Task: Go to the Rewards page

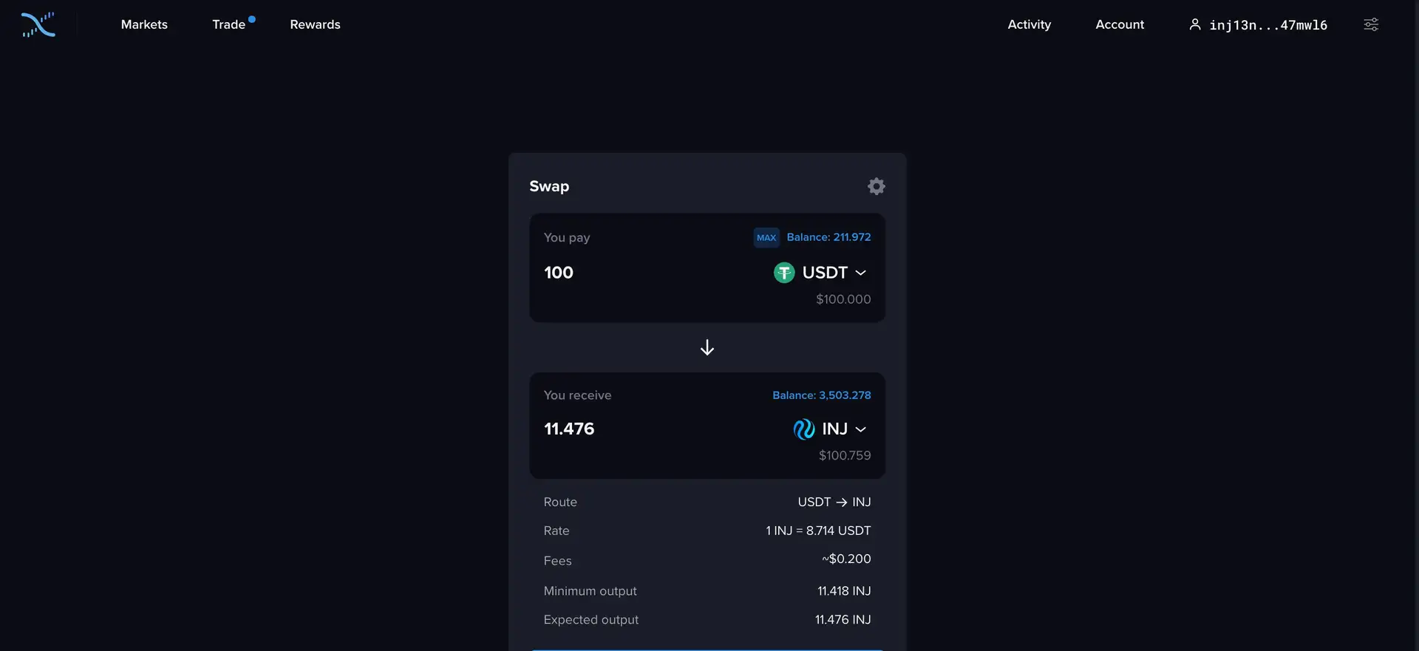Action: coord(315,24)
